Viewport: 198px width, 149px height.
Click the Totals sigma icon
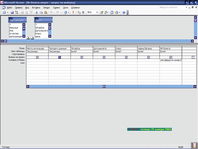point(83,12)
